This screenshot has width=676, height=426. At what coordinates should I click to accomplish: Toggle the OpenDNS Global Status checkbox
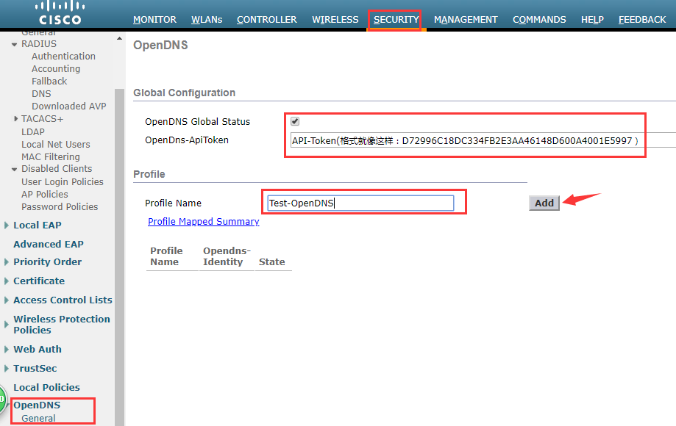click(295, 121)
